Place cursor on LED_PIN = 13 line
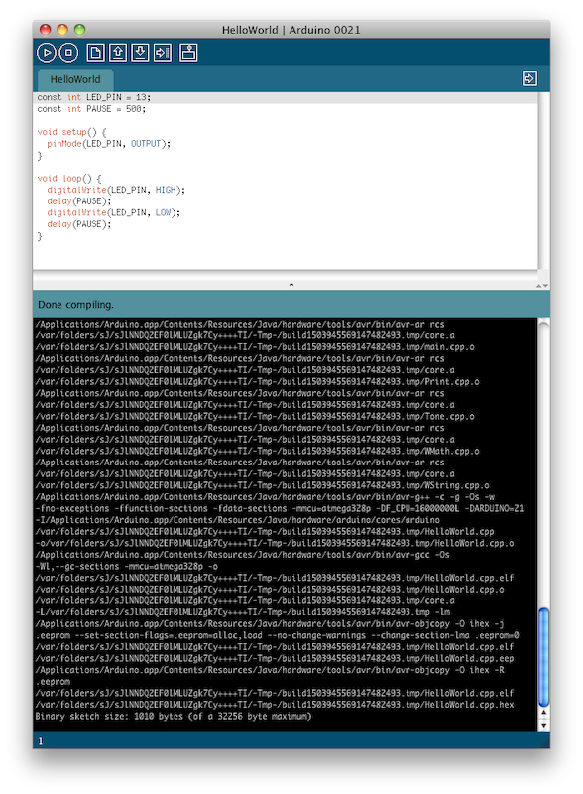Viewport: 583px width, 794px height. (x=93, y=97)
